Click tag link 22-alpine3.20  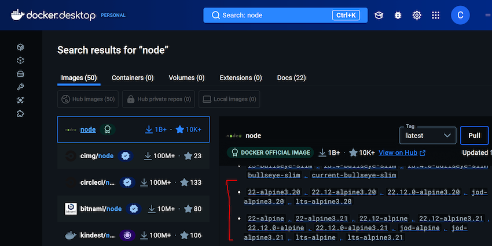[x=274, y=192]
